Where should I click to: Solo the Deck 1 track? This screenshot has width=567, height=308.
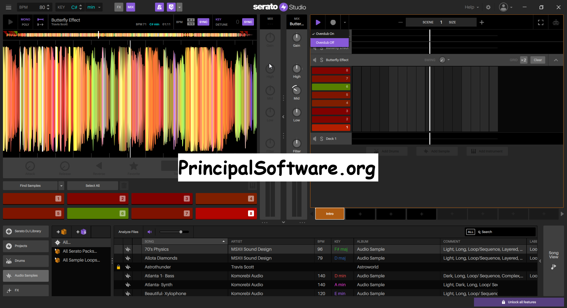[322, 139]
